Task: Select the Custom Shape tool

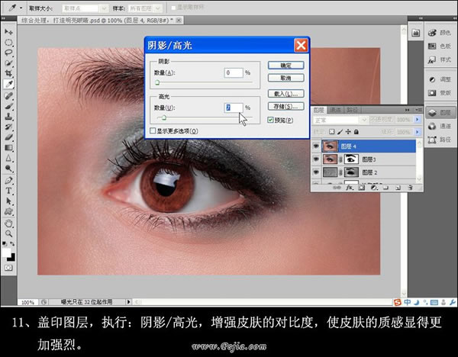Action: (x=8, y=211)
